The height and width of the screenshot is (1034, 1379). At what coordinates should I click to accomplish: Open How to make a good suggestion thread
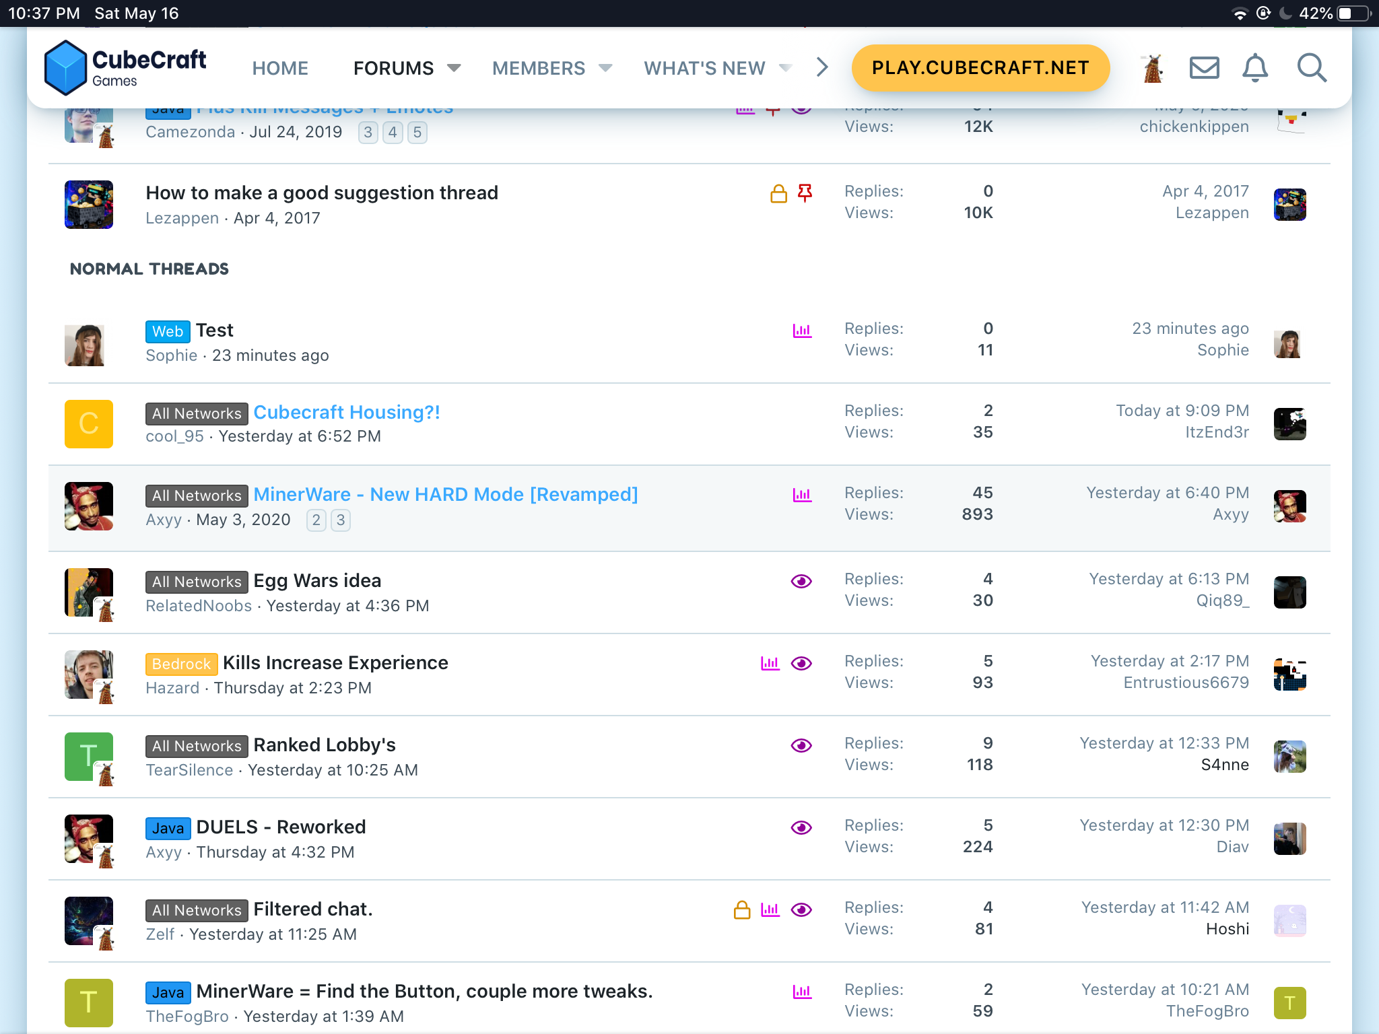pyautogui.click(x=322, y=193)
